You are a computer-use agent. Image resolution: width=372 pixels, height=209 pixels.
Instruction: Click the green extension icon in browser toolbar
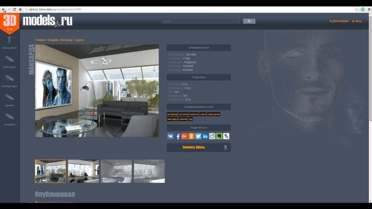363,9
